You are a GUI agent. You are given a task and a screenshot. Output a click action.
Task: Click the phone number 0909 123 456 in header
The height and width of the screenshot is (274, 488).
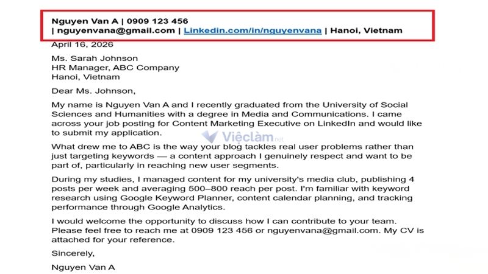tap(157, 21)
